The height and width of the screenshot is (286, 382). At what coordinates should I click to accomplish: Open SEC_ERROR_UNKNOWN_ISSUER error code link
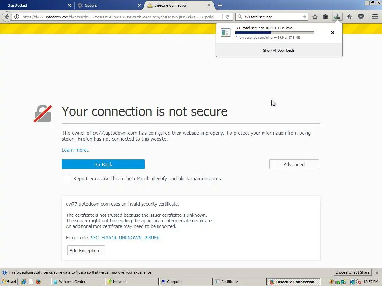125,238
